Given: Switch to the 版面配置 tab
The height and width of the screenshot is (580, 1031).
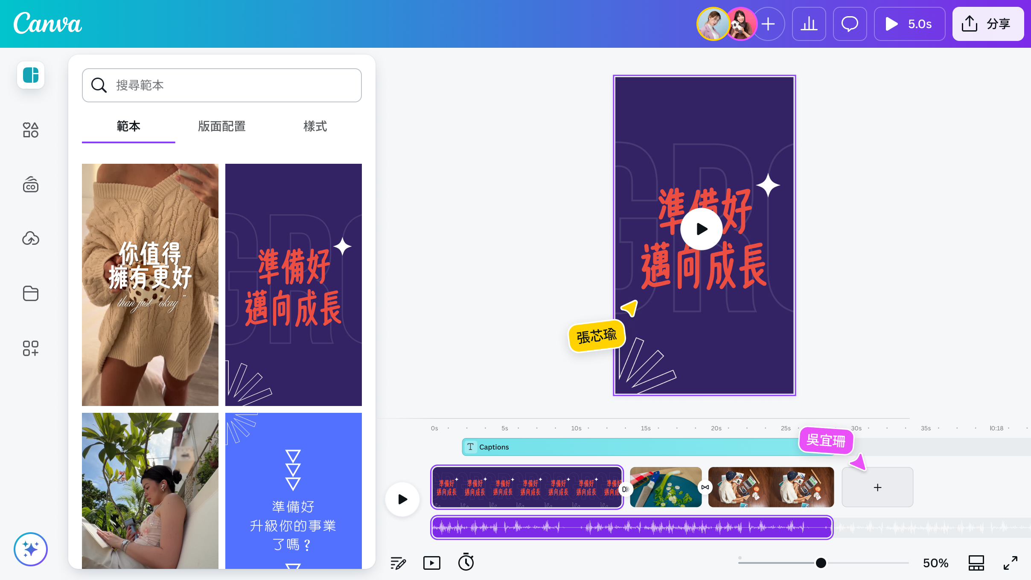Looking at the screenshot, I should pos(222,126).
